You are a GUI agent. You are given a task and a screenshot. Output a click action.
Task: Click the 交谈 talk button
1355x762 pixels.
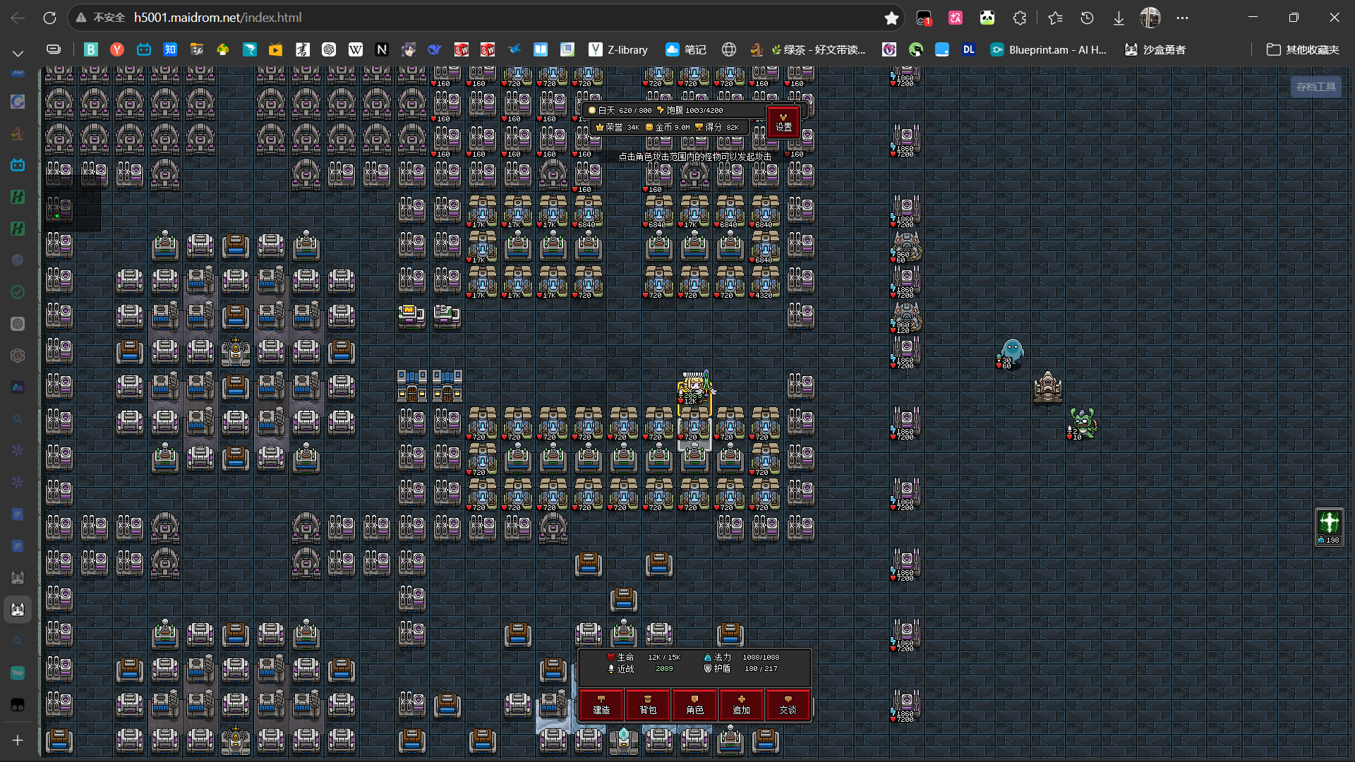coord(788,705)
